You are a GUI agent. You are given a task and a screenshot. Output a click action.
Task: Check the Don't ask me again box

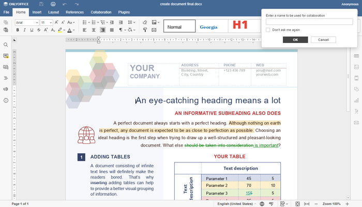point(268,30)
